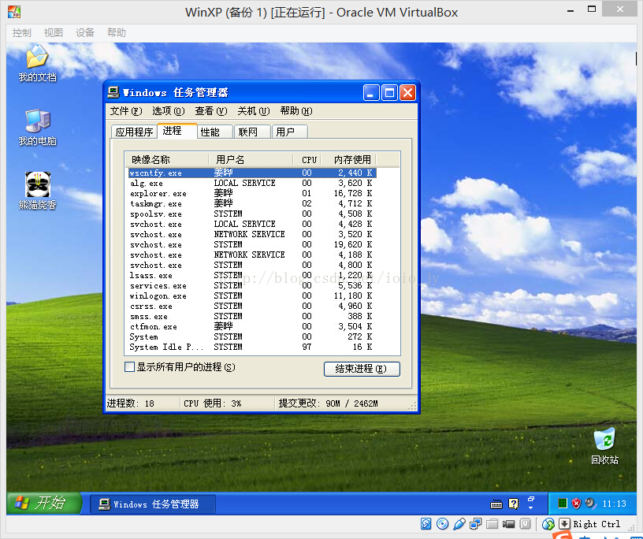Click VirtualBox CPU virtualization indicator
The image size is (643, 539).
525,524
